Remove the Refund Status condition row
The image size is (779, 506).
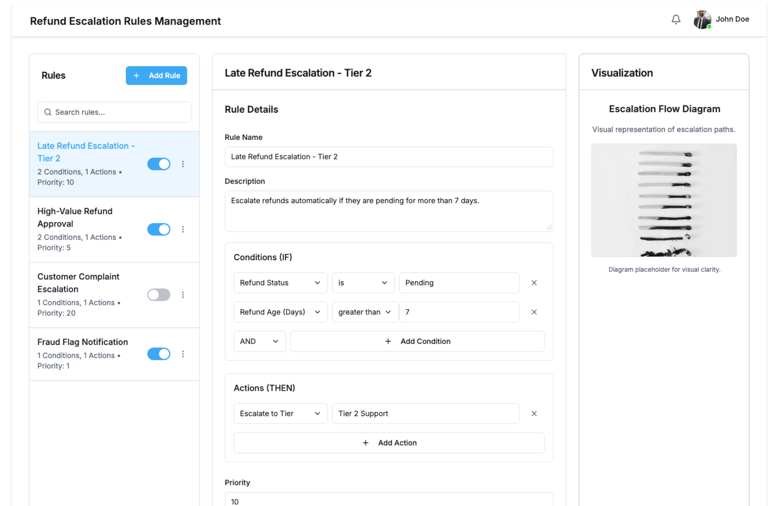(x=534, y=283)
